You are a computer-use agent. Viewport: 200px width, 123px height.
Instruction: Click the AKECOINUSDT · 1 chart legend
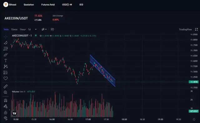(22, 36)
